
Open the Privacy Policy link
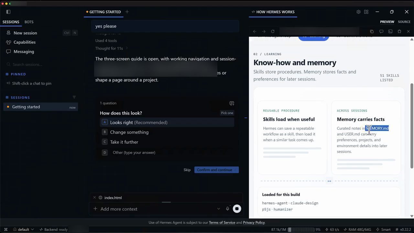tap(254, 223)
